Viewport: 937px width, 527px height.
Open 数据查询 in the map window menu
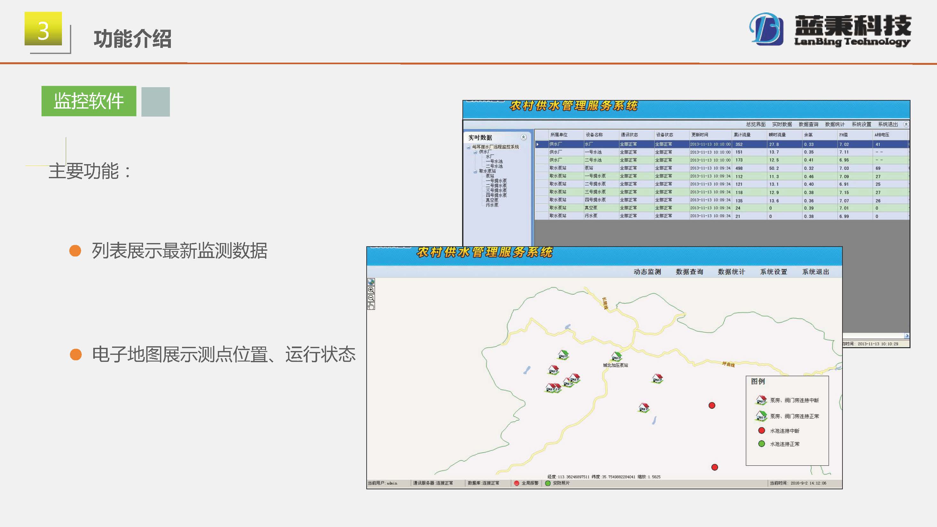(x=689, y=272)
